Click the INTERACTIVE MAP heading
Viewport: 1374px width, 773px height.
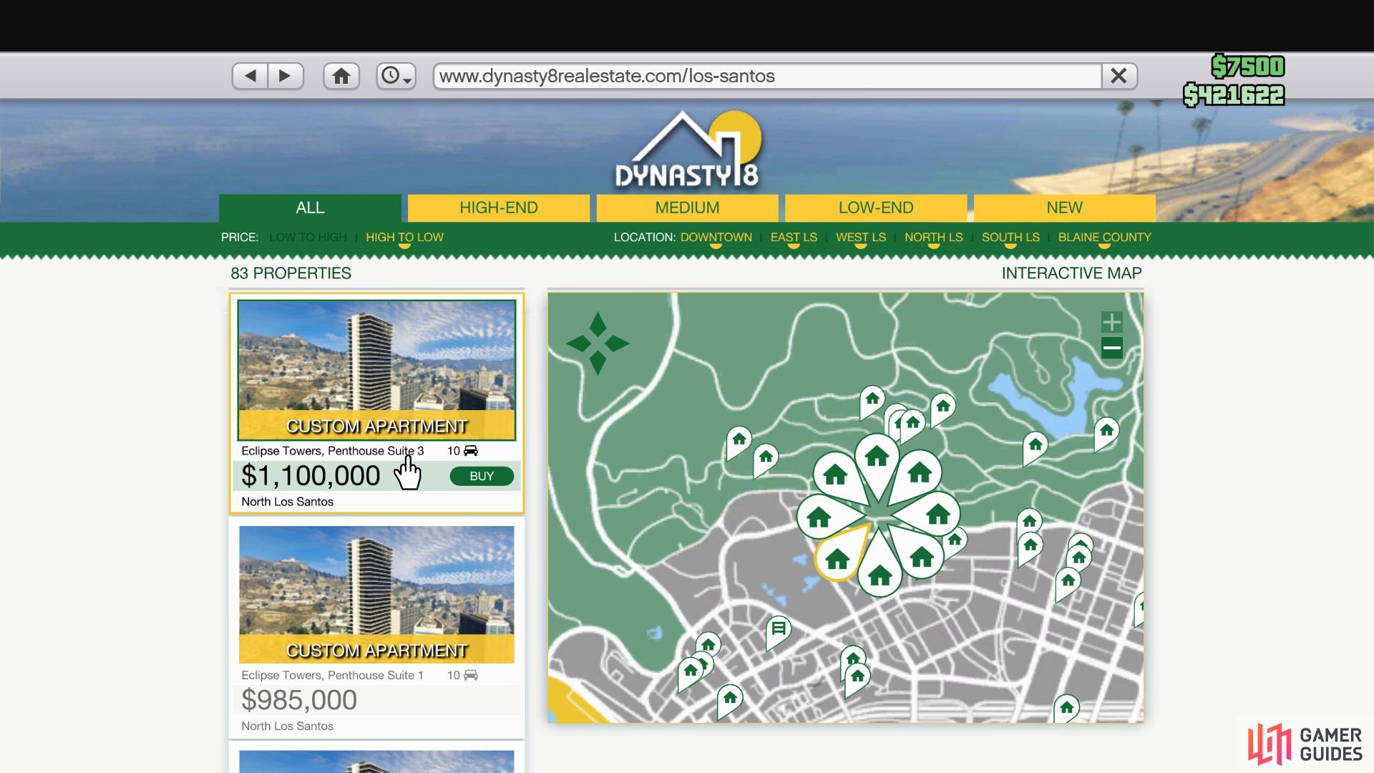point(1071,273)
